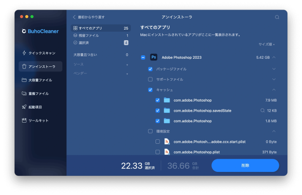This screenshot has width=302, height=195.
Task: Click 選択済 checkmark circle icon
Action: tap(75, 43)
